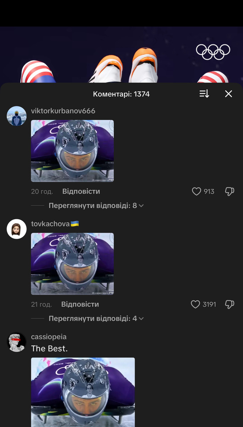
Task: Open viktorkurbanov666's profile avatar
Action: coord(17,116)
